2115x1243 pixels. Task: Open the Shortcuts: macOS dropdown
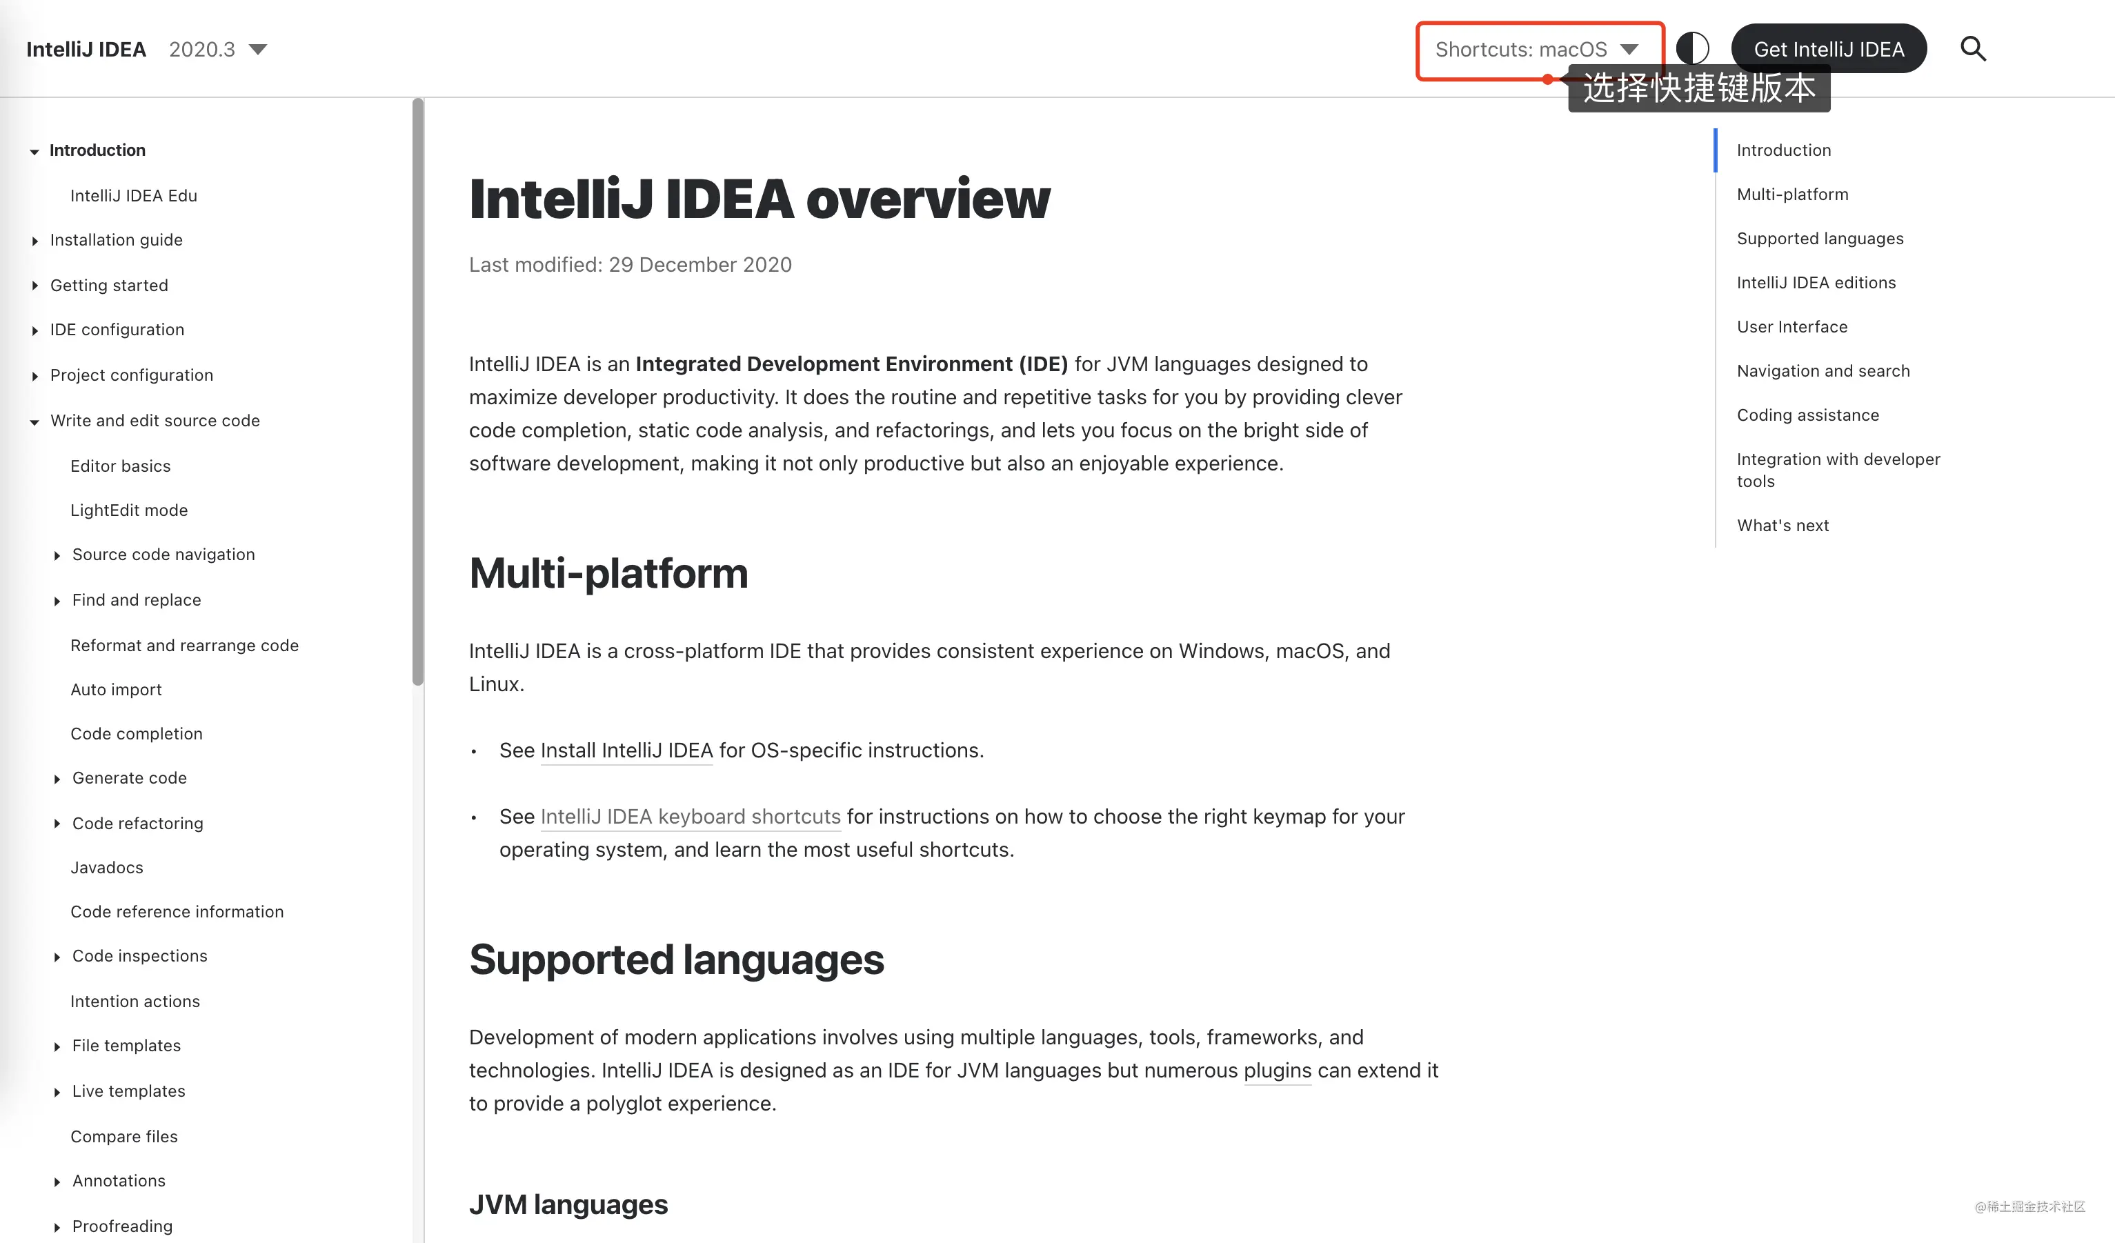(x=1537, y=50)
